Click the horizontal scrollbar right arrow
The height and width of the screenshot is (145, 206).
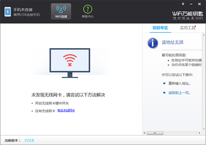(200, 133)
